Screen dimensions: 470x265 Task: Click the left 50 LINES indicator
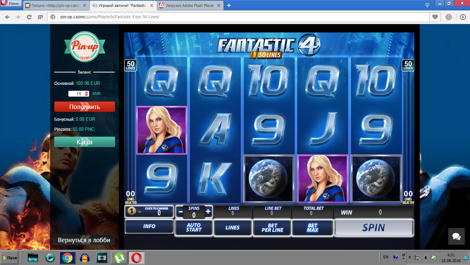point(131,65)
